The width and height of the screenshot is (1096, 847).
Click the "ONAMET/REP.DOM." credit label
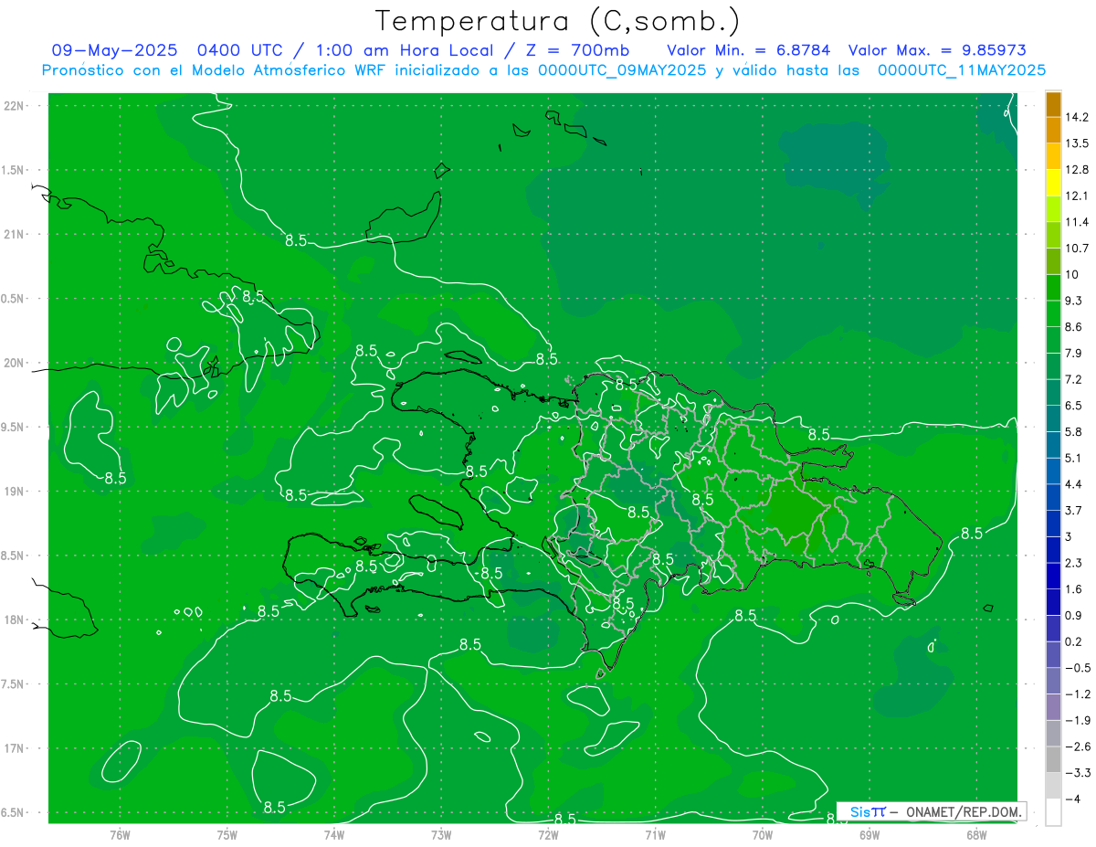[962, 811]
